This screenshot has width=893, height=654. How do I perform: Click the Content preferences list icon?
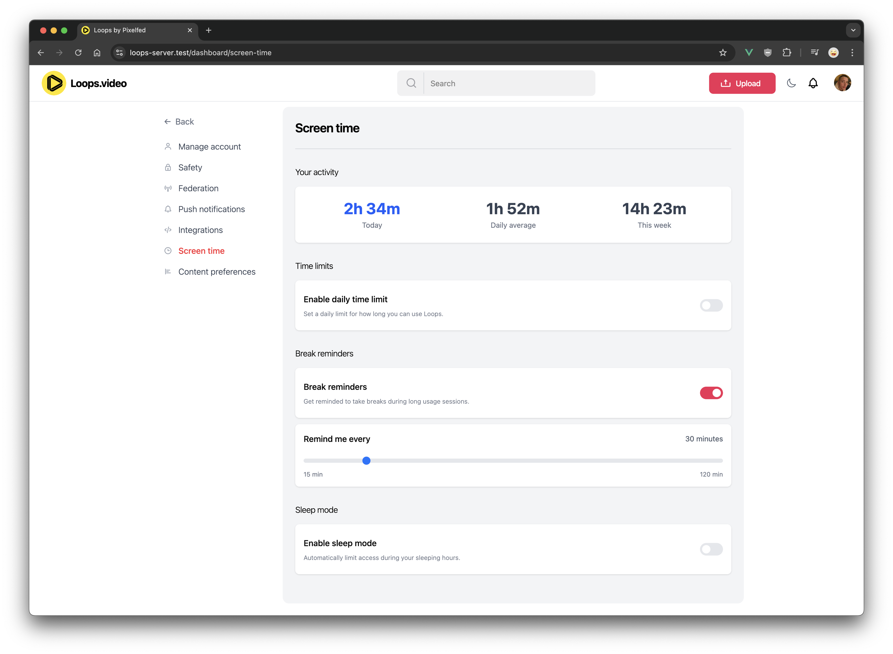(168, 272)
